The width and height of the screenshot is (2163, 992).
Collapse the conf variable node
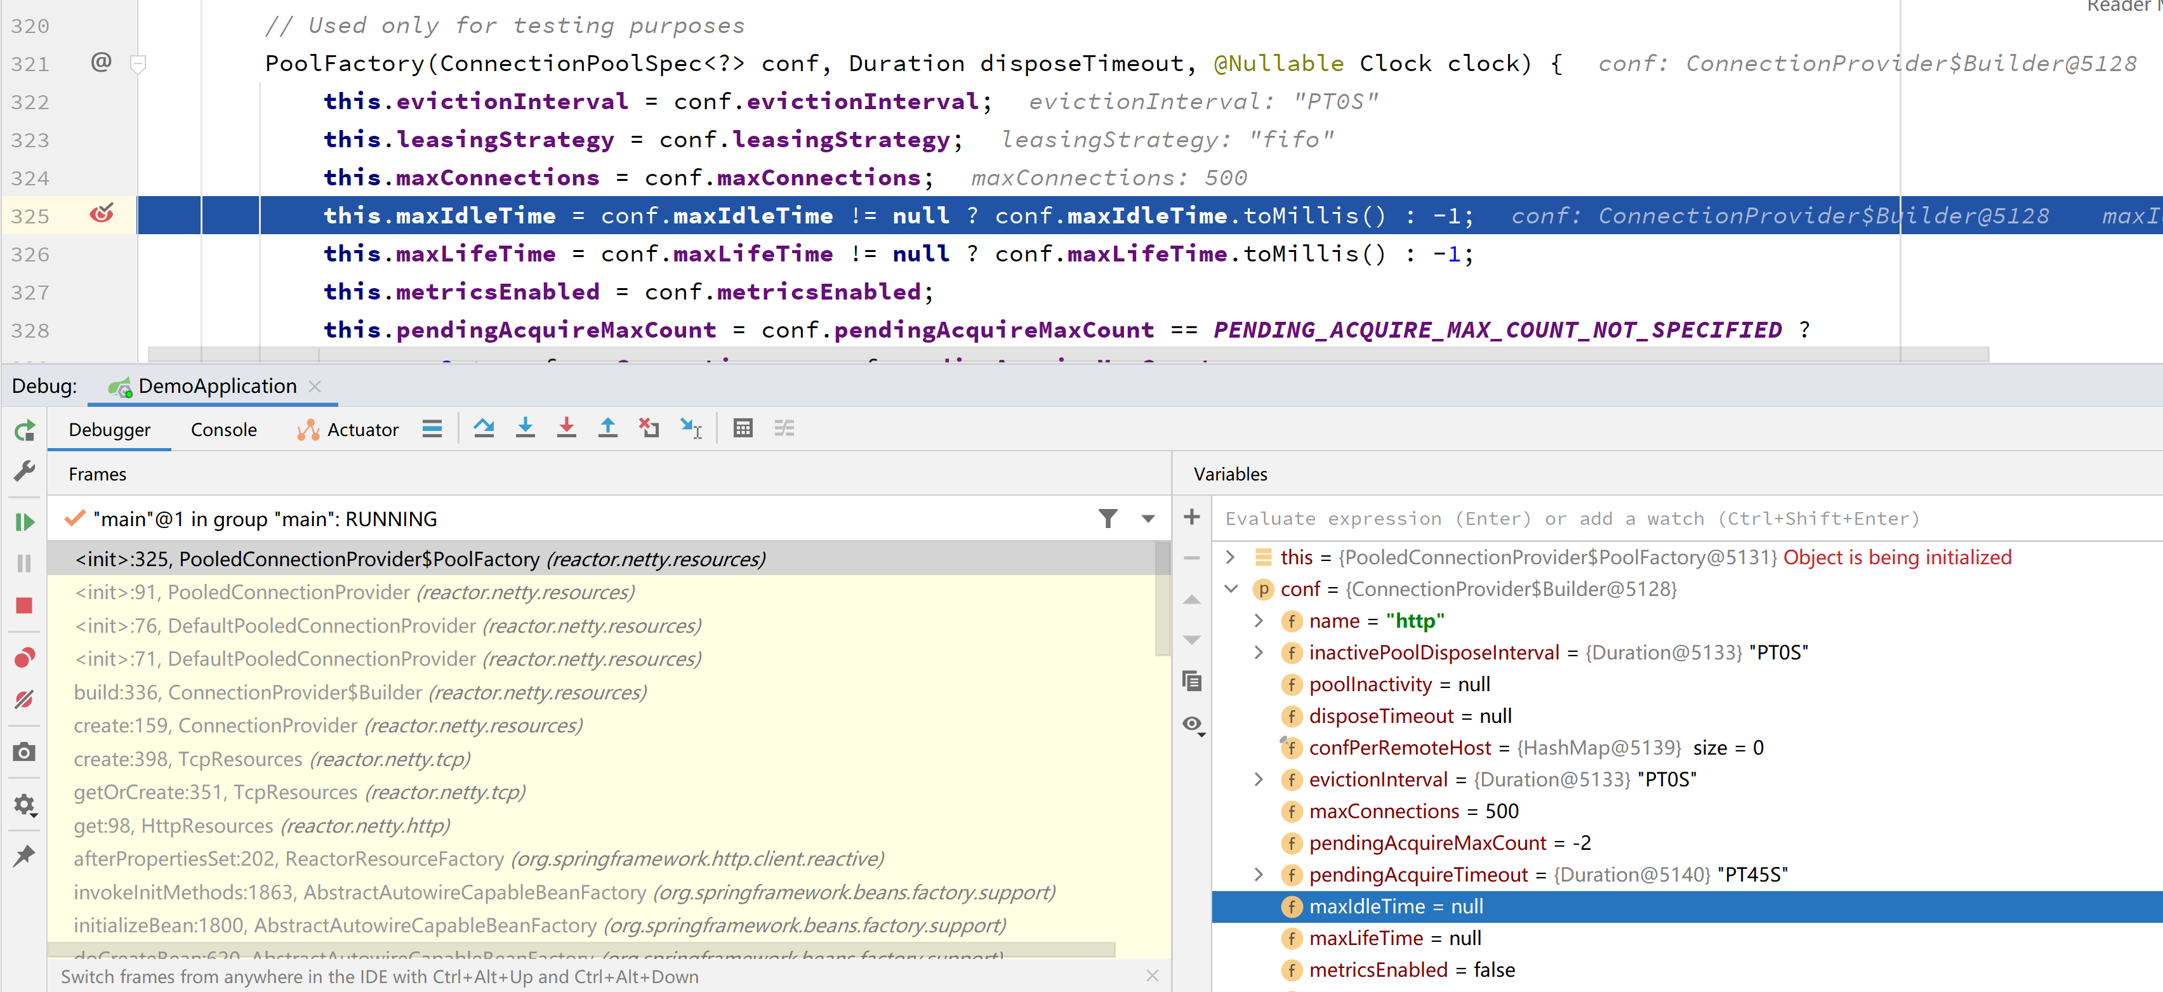1230,589
